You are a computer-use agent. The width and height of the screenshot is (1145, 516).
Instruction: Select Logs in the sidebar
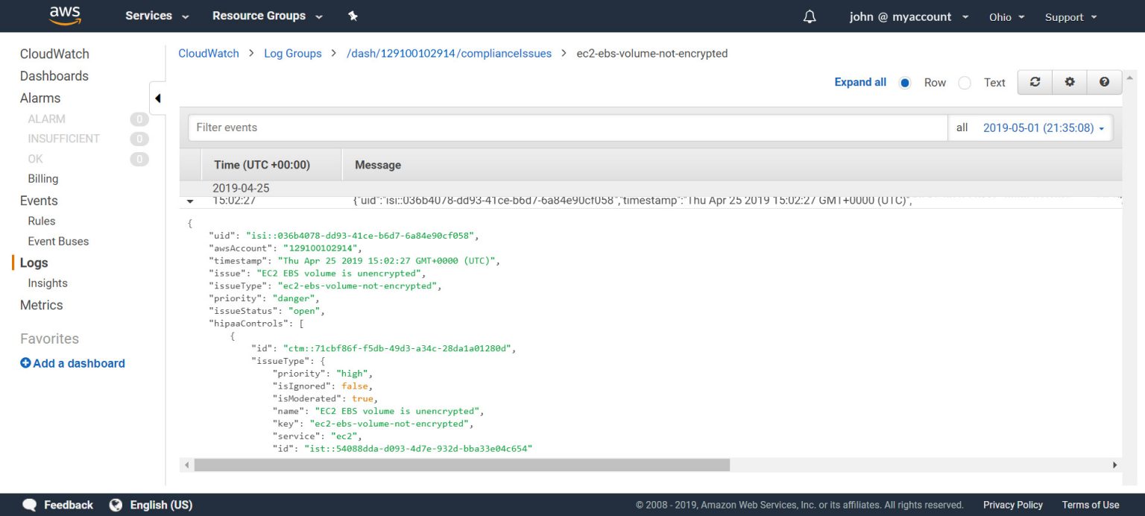point(34,262)
